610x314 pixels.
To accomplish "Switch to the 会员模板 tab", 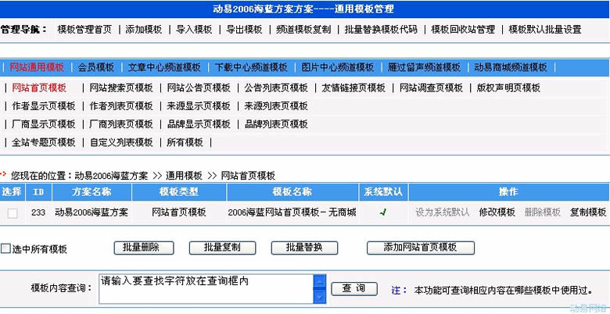I will (96, 67).
